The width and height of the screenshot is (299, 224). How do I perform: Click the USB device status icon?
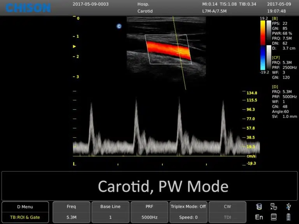point(288,206)
